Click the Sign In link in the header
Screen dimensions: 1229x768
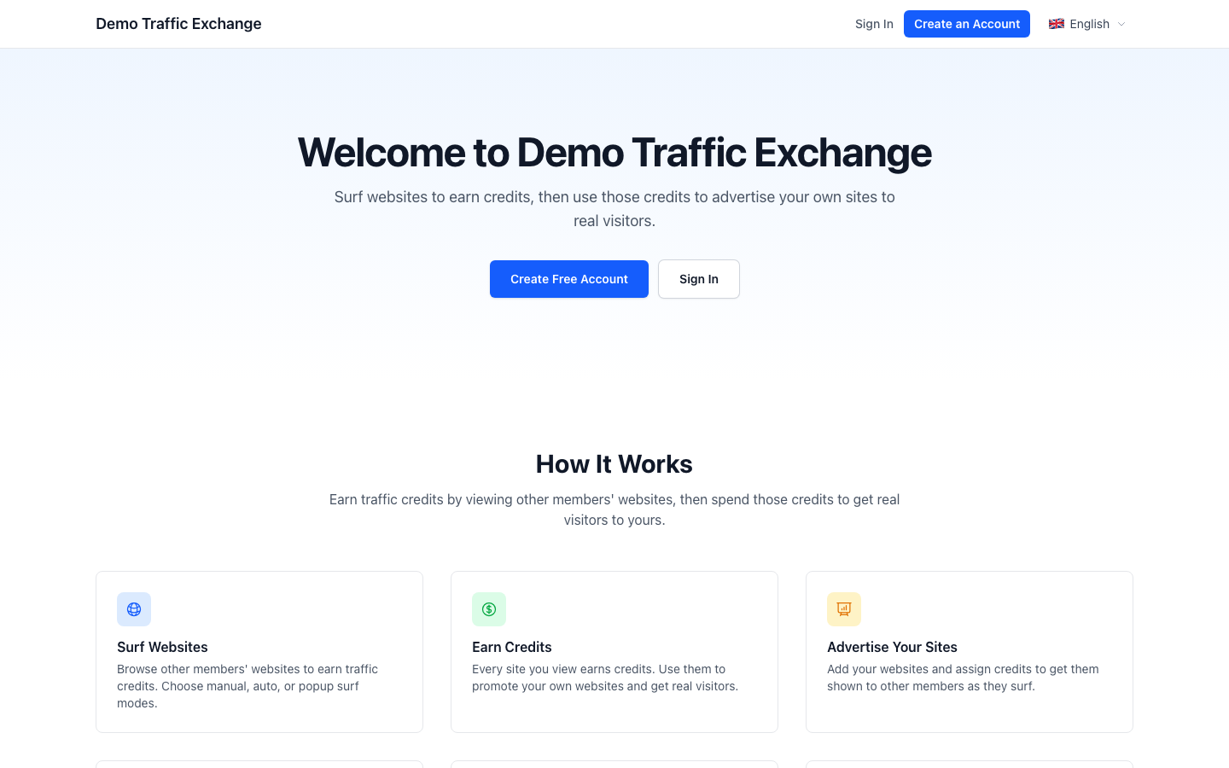click(x=874, y=24)
